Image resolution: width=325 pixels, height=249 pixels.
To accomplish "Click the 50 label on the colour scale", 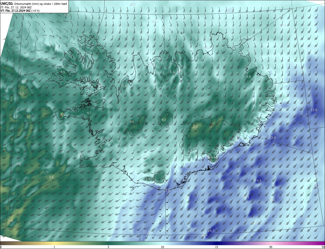I will tap(323, 247).
